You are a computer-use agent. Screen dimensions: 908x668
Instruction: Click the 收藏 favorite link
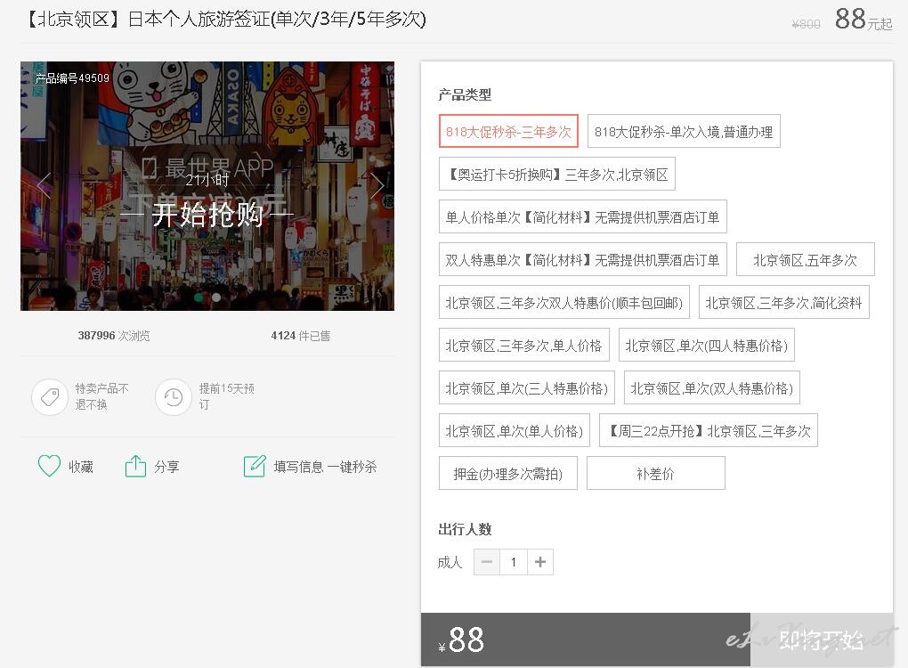[x=81, y=467]
